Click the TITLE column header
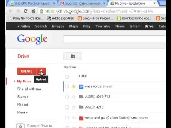Viewport: 171px width, 128px height. 83,76
